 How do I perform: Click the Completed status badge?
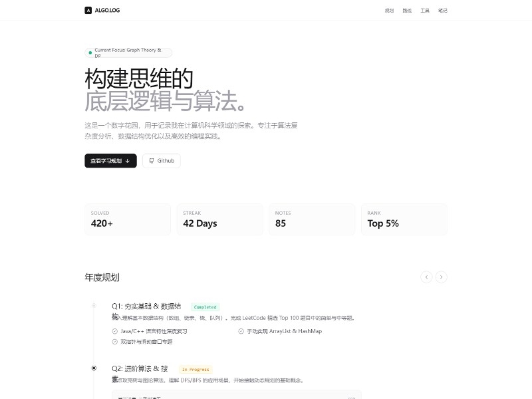coord(205,307)
